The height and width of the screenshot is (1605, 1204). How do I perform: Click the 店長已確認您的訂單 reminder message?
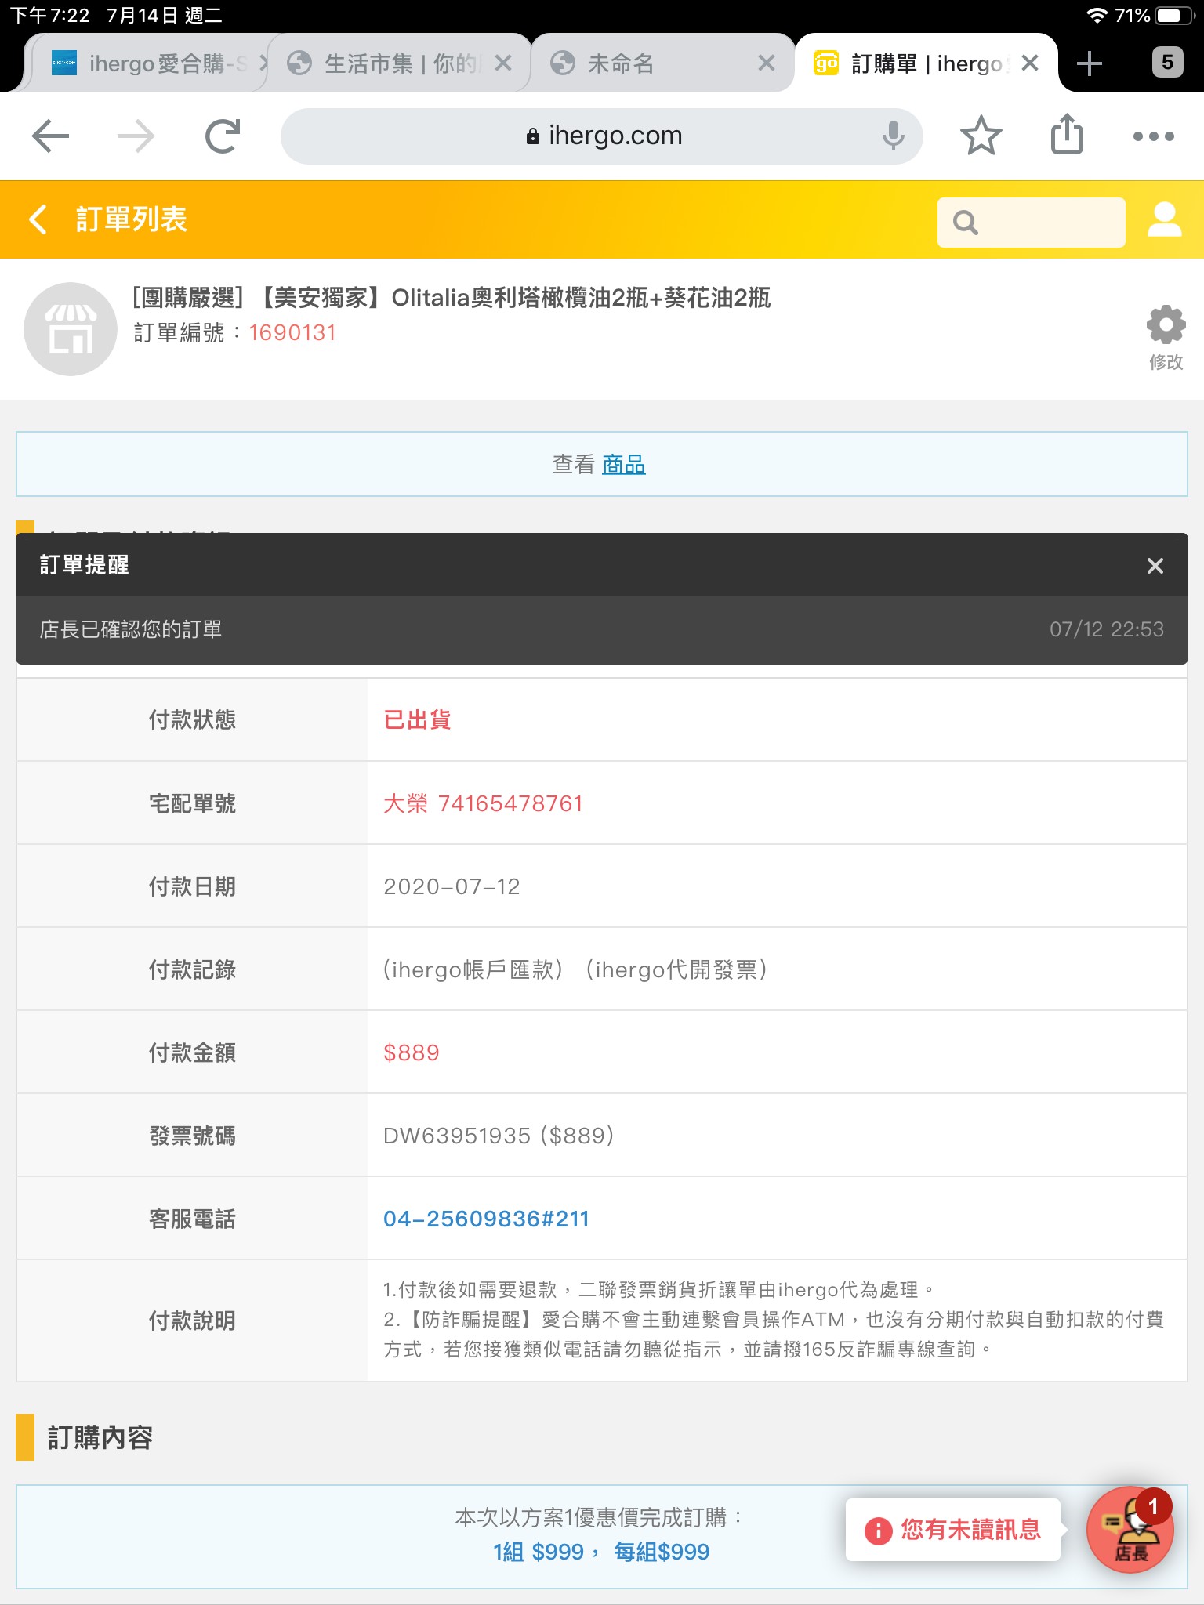point(131,629)
